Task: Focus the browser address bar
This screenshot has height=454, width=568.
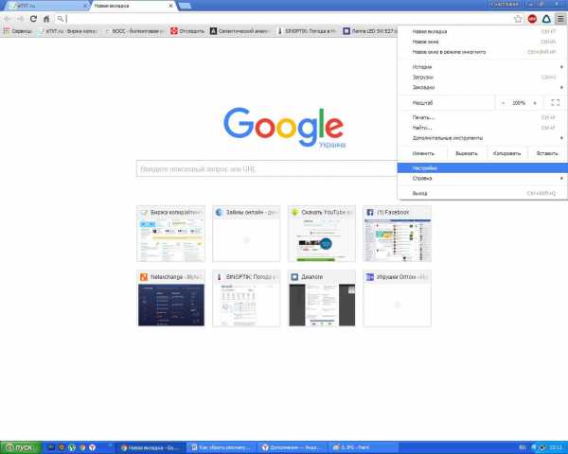Action: pyautogui.click(x=282, y=19)
